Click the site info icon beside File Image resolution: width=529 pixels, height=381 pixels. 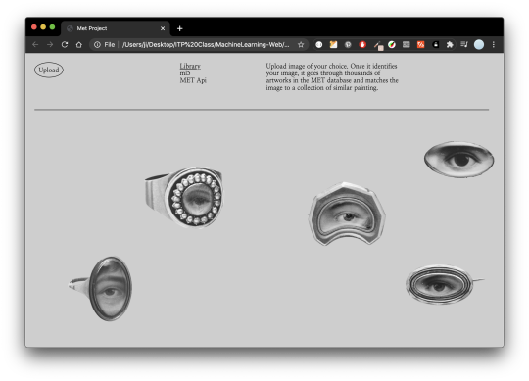point(97,44)
